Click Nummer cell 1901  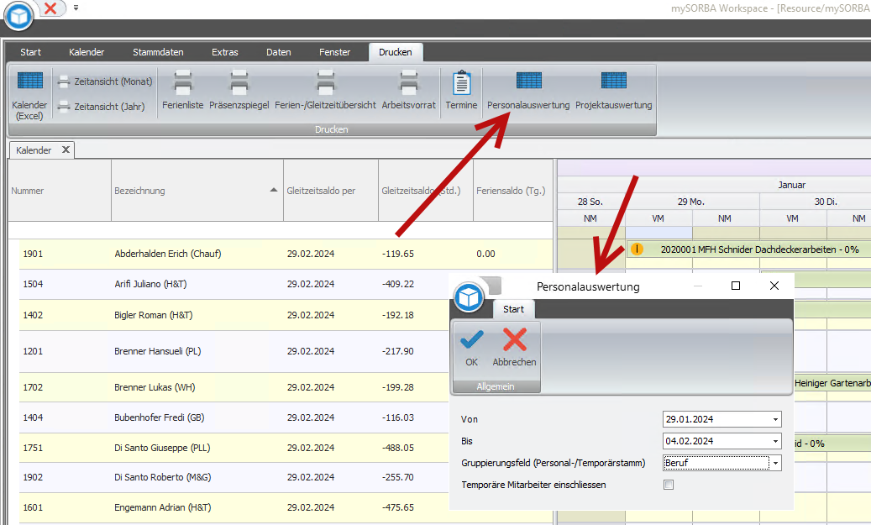pos(33,254)
